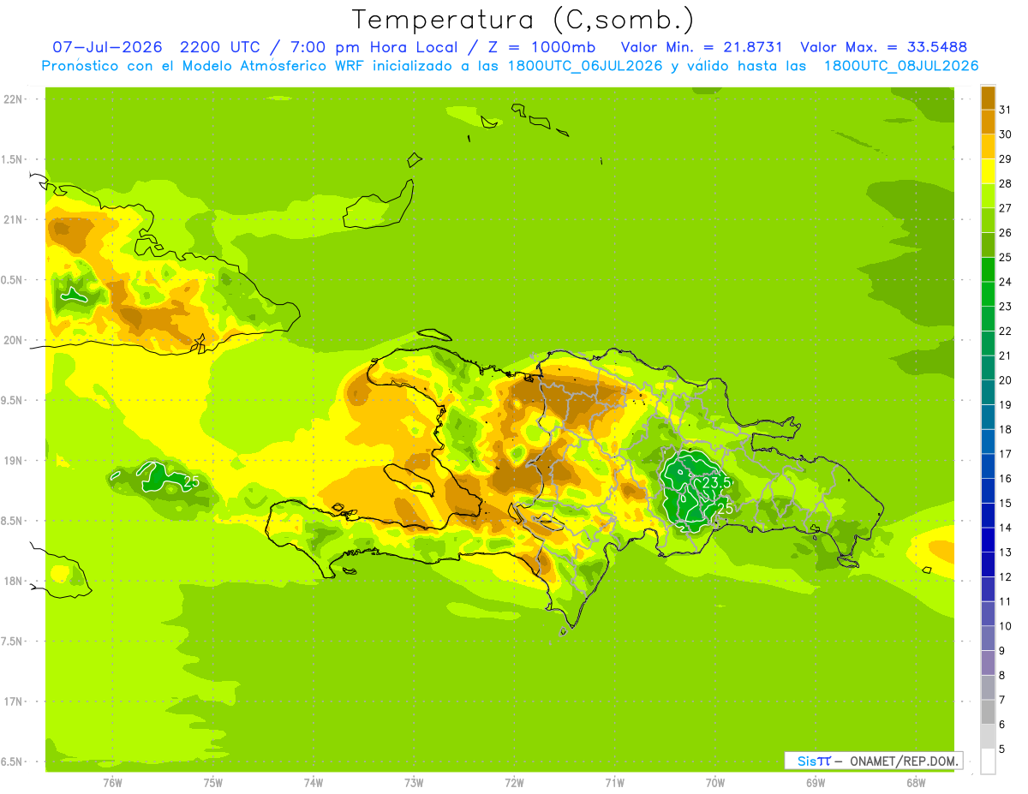Click the "15" color scale label
Image resolution: width=1028 pixels, height=794 pixels.
point(1005,503)
